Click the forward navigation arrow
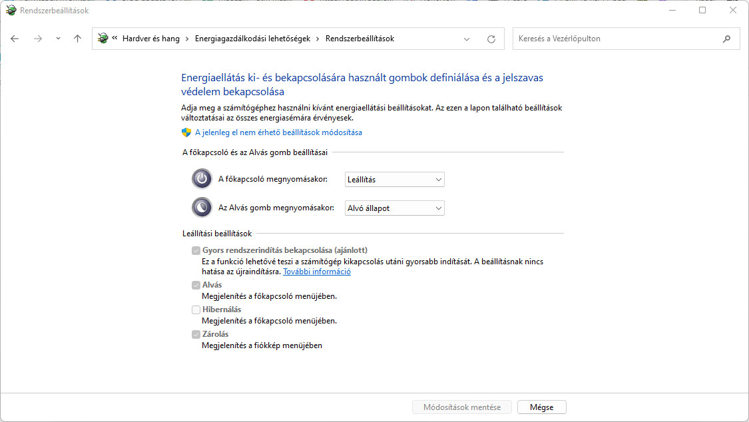This screenshot has width=749, height=422. pos(38,39)
